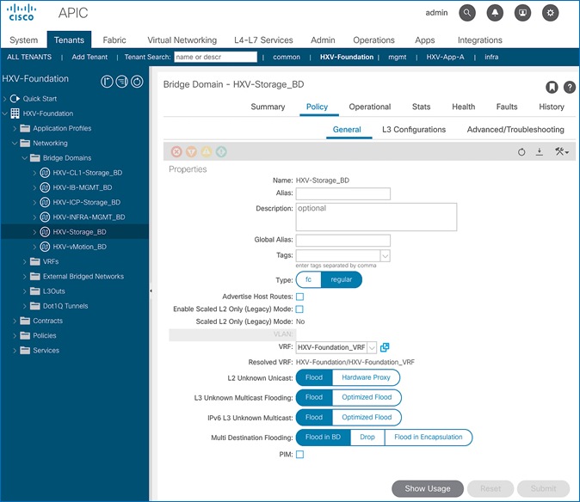
Task: Select HXV-ICP-Storage_BD in the tree
Action: [87, 202]
